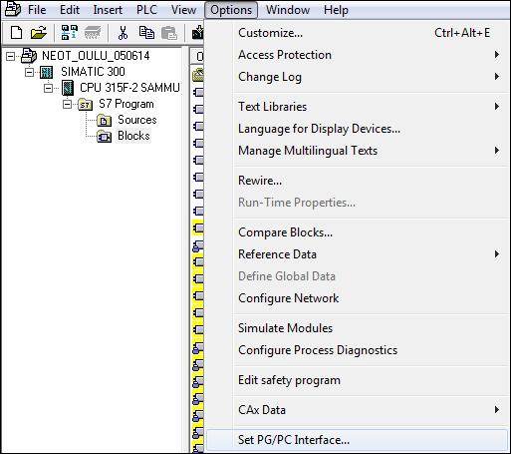The width and height of the screenshot is (511, 454).
Task: Choose Edit safety program entry
Action: pyautogui.click(x=357, y=380)
